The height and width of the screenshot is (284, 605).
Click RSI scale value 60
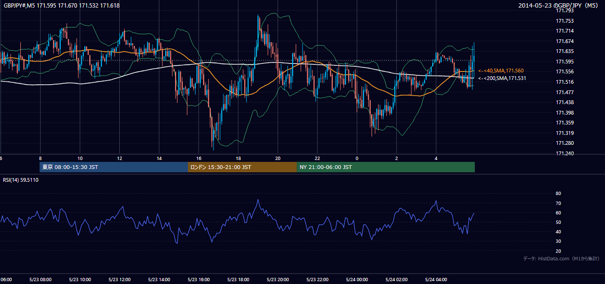(x=559, y=213)
